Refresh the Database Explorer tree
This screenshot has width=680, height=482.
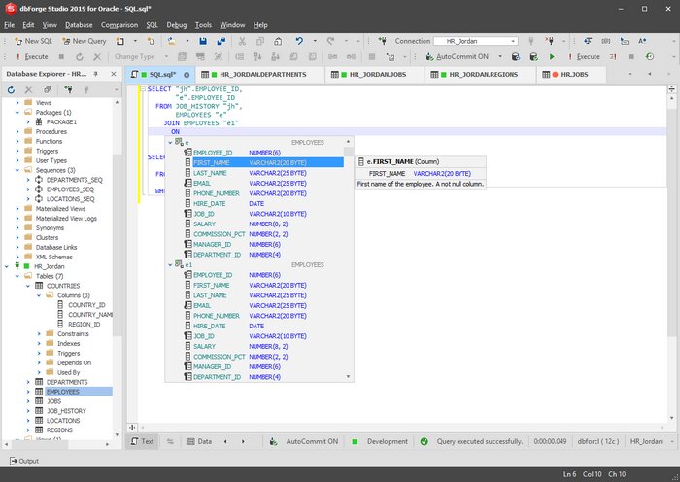(x=12, y=89)
